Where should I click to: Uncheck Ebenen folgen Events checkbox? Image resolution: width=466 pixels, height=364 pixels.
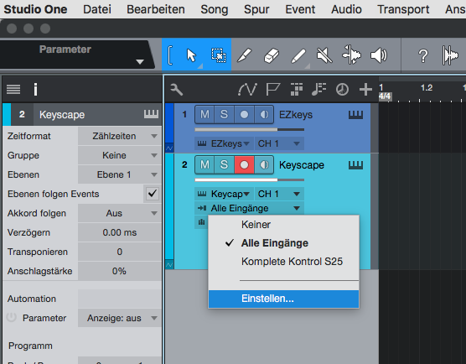point(153,194)
